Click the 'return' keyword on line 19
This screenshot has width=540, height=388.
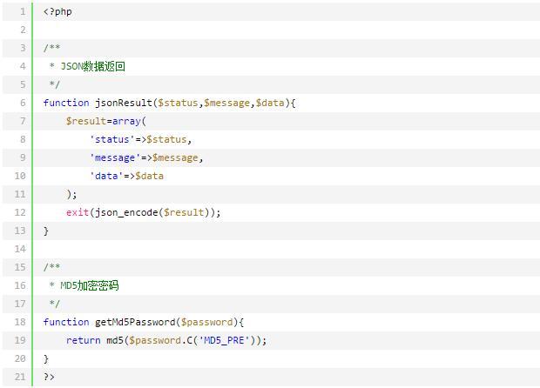(84, 340)
